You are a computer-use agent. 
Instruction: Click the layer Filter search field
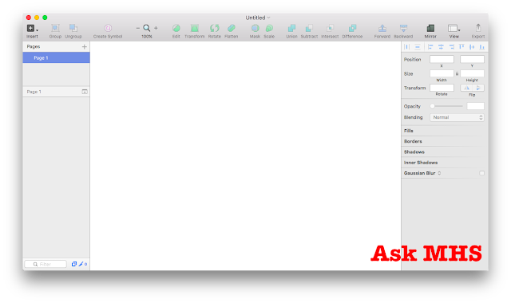click(x=46, y=264)
